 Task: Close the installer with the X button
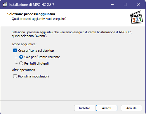pos(139,4)
